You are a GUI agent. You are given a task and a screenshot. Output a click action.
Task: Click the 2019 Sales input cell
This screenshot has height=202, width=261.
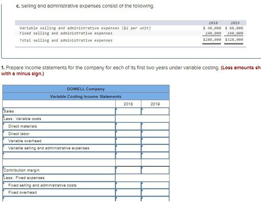point(155,111)
